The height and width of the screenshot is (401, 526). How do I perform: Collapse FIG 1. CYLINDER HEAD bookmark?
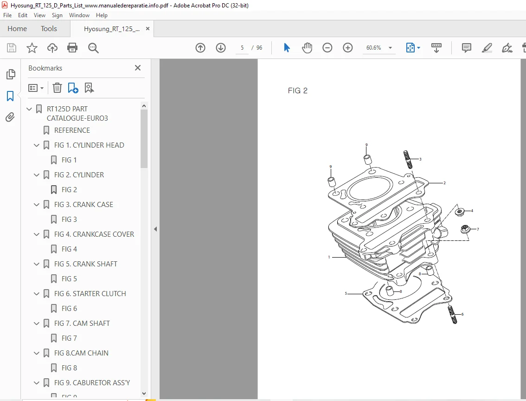point(37,145)
